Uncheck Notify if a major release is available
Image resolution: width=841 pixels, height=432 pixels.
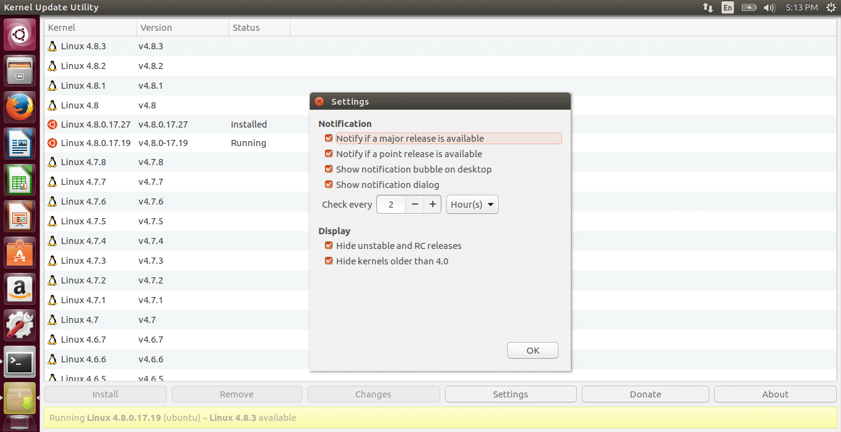(x=329, y=139)
